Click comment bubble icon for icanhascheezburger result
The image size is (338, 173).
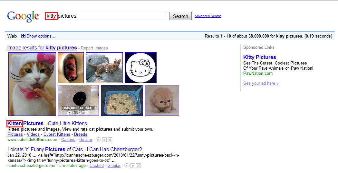[x=127, y=166]
